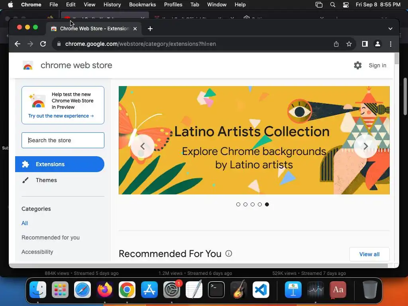Open System Preferences from the Dock
Screen dimensions: 408x306
pyautogui.click(x=172, y=290)
